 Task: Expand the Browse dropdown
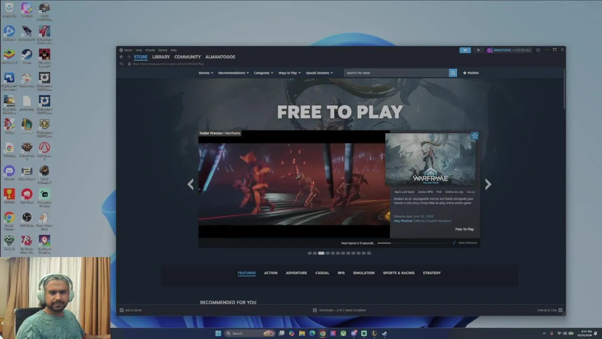click(x=206, y=73)
